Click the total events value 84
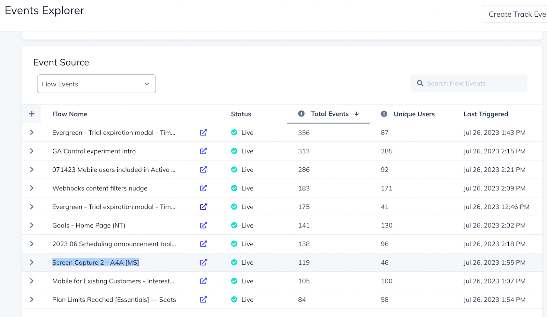This screenshot has height=317, width=547. click(x=302, y=300)
